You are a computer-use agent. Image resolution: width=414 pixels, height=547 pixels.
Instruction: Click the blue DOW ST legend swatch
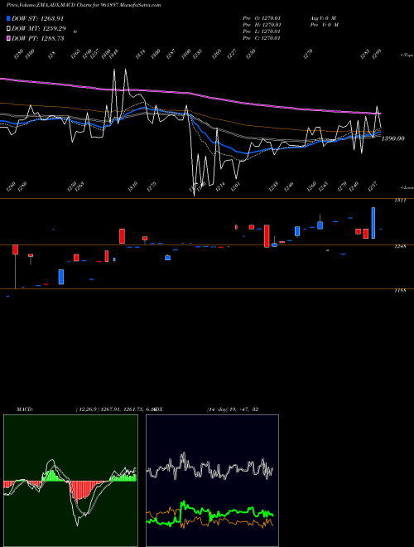coord(9,18)
